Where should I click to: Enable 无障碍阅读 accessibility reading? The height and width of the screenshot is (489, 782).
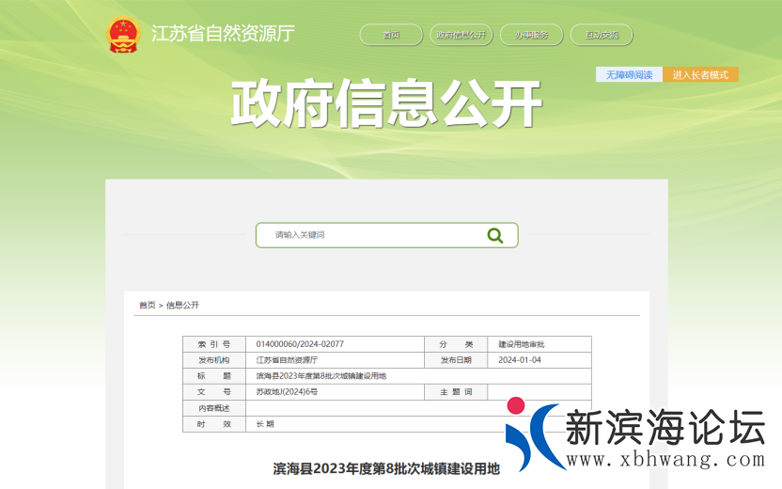pos(629,74)
